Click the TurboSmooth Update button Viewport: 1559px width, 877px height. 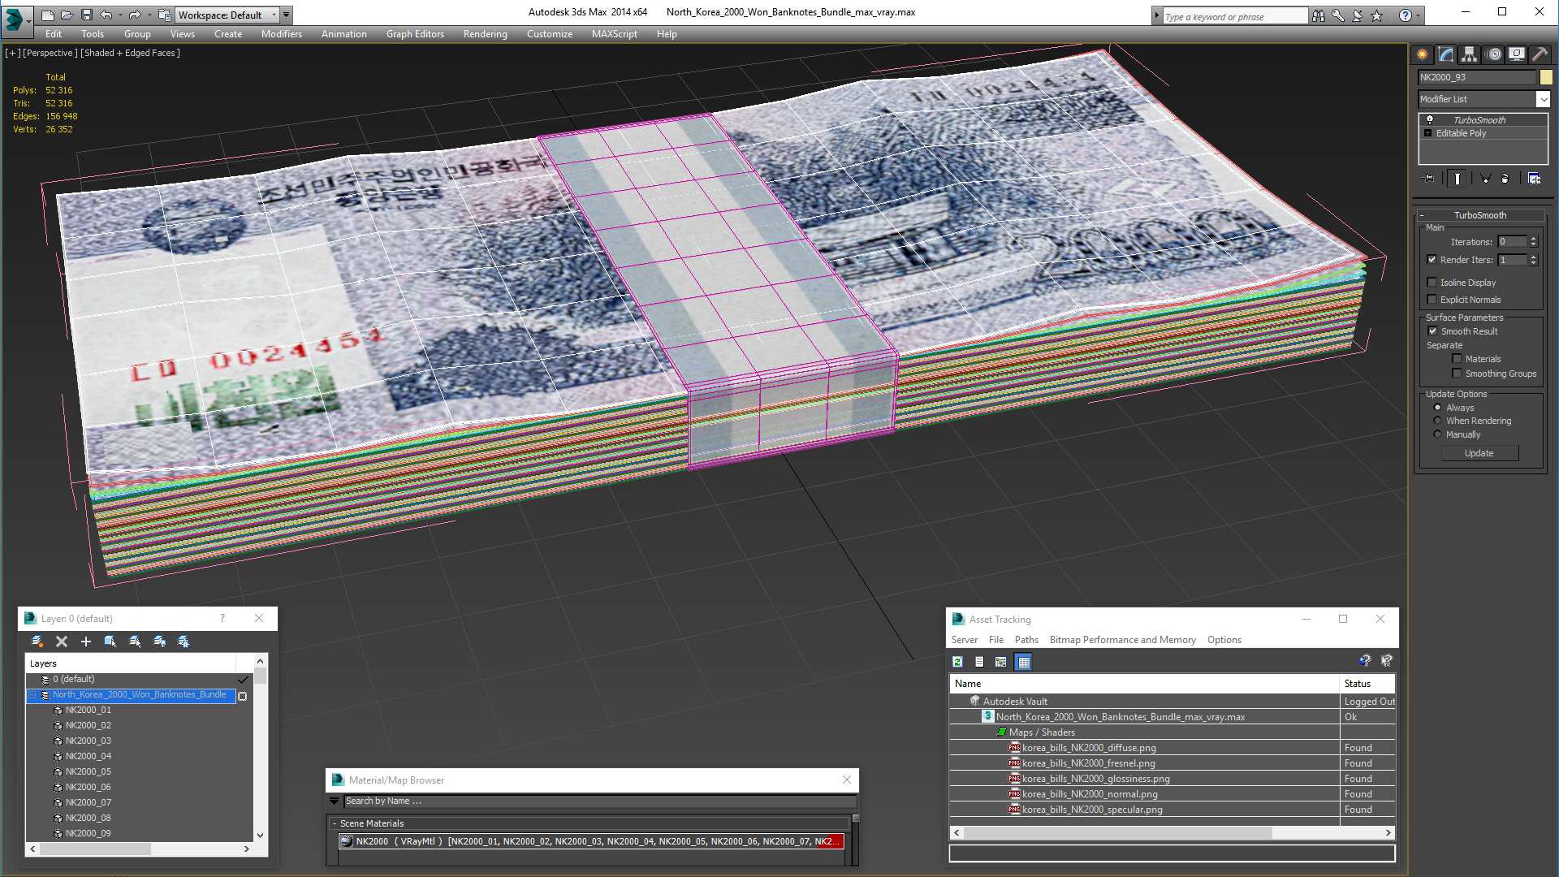1479,453
